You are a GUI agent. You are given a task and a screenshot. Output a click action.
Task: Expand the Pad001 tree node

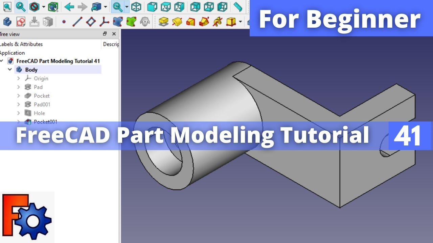(19, 105)
